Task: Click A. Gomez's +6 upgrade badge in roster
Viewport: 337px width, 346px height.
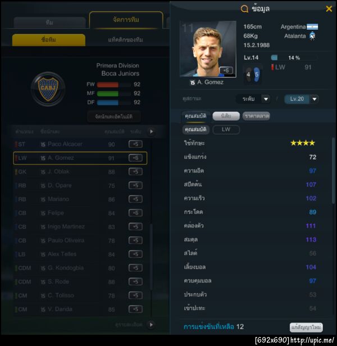Action: click(x=135, y=158)
